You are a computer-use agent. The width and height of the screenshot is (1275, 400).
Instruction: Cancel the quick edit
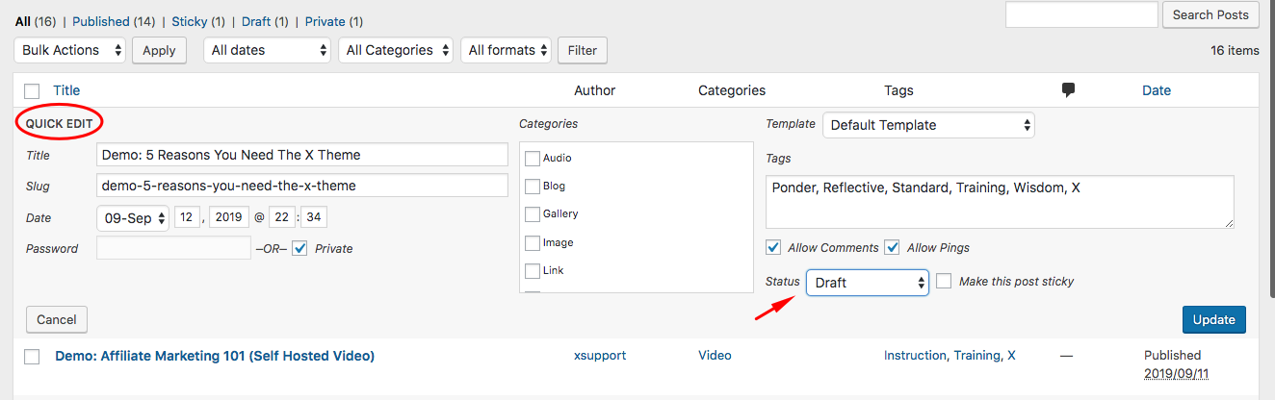point(57,319)
